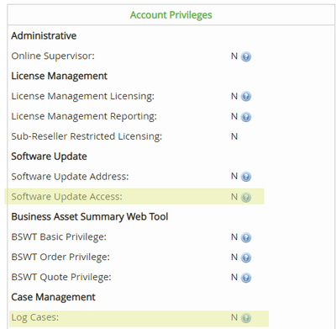This screenshot has width=336, height=329.
Task: Click the Online Supervisor label
Action: coord(53,56)
